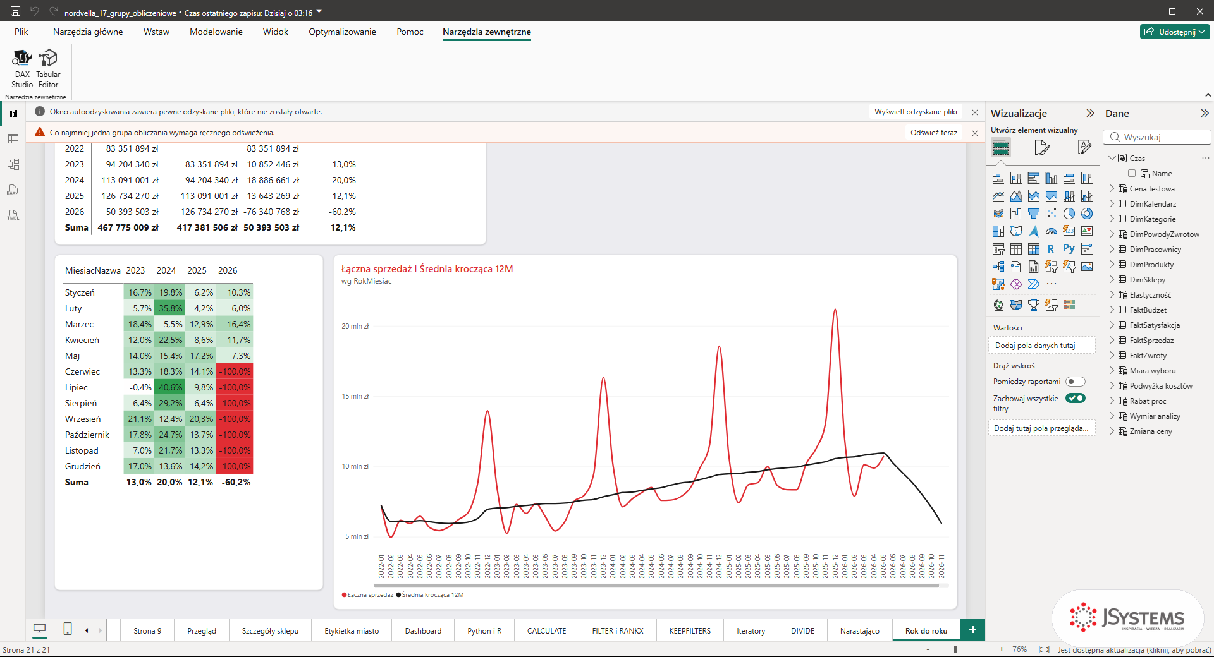This screenshot has height=657, width=1214.
Task: Launch DAX Studio external tool
Action: pos(22,69)
